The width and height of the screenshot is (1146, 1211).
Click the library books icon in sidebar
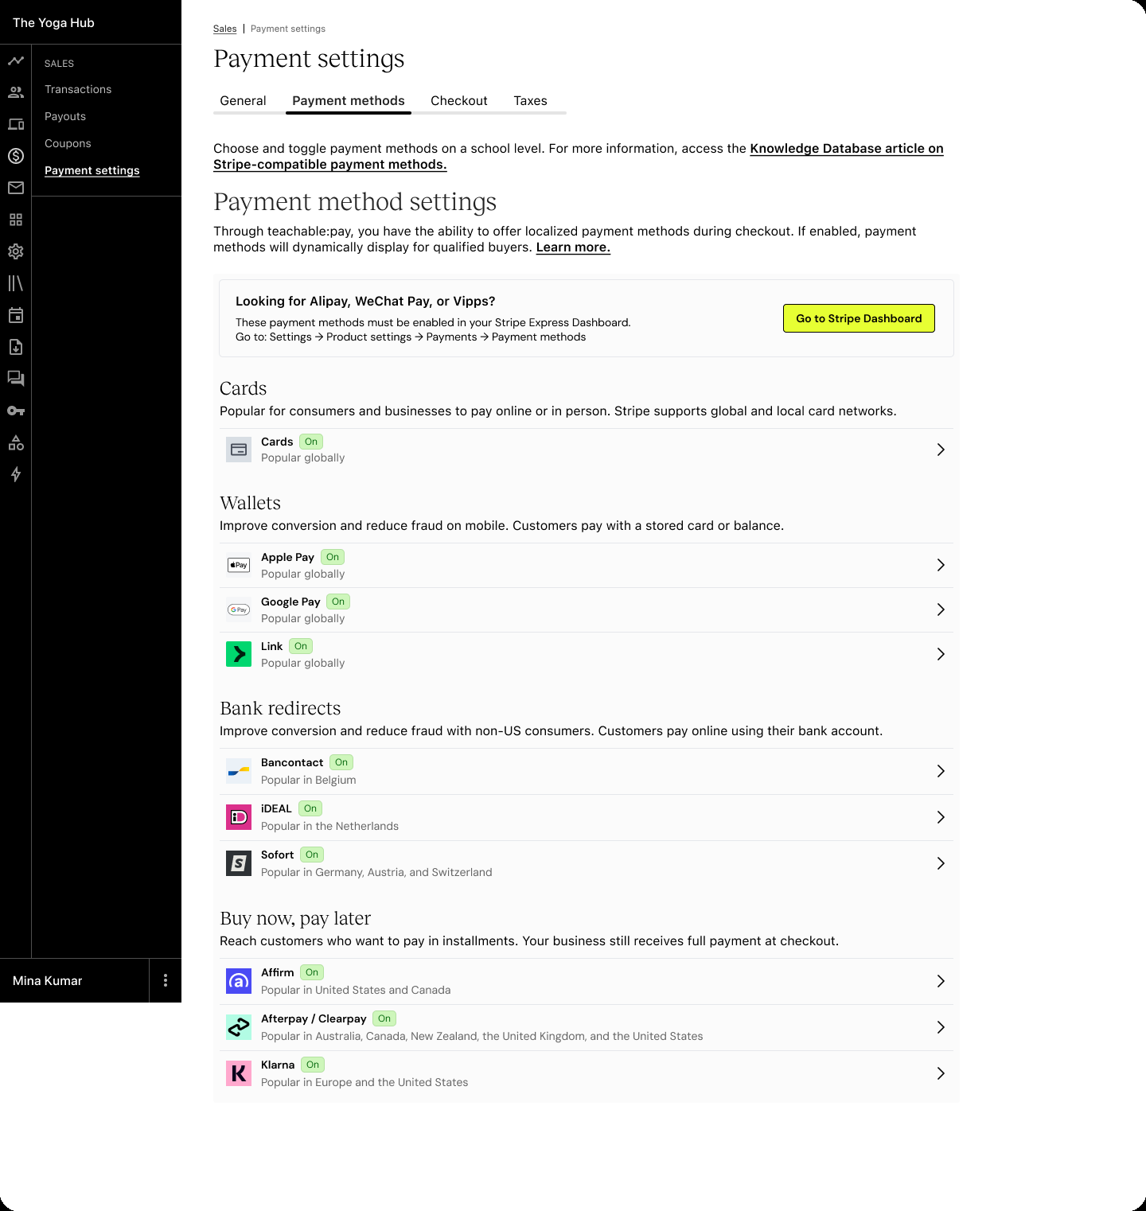click(16, 283)
